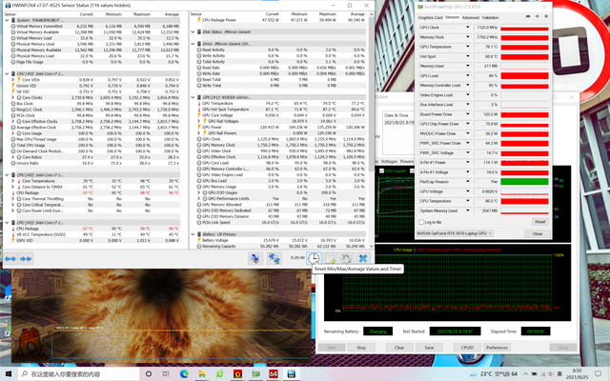Open Hot Spot sensor dropdown
Image resolution: width=610 pixels, height=381 pixels.
point(468,56)
